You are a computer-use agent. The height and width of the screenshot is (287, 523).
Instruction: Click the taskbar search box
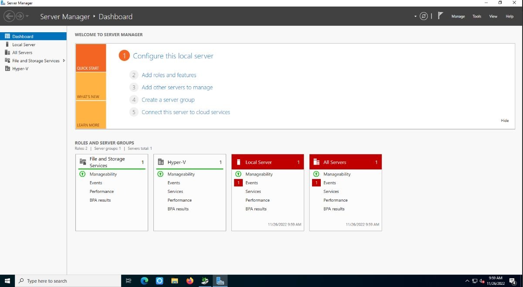(68, 281)
